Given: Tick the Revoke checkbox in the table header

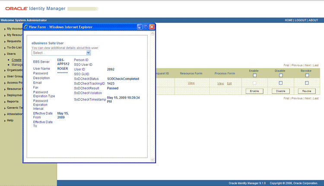Looking at the screenshot, I should (x=307, y=75).
